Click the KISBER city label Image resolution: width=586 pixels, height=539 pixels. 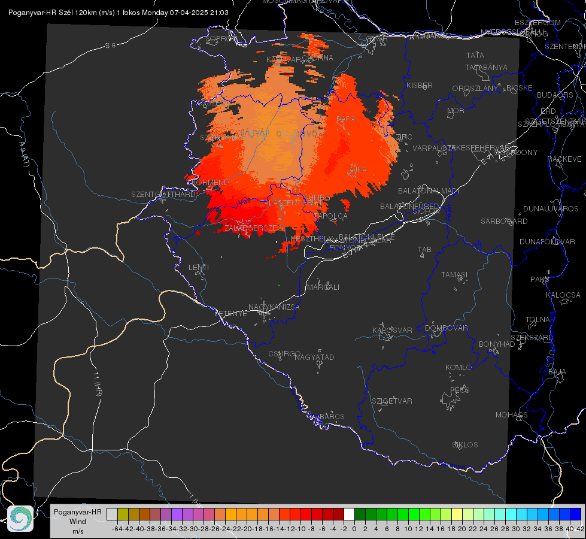click(x=420, y=85)
